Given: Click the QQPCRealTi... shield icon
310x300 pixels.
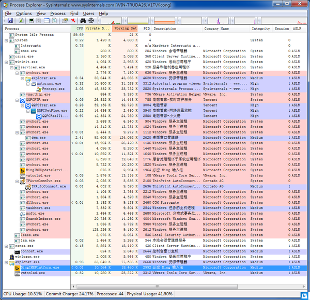Looking at the screenshot, I should click(39, 116).
